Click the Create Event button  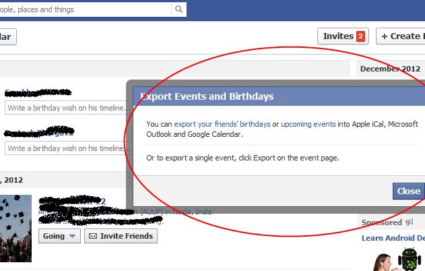pyautogui.click(x=401, y=36)
